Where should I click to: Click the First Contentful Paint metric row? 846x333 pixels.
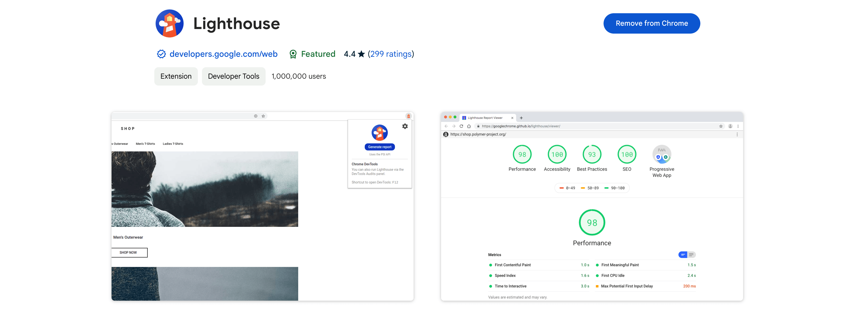point(539,265)
